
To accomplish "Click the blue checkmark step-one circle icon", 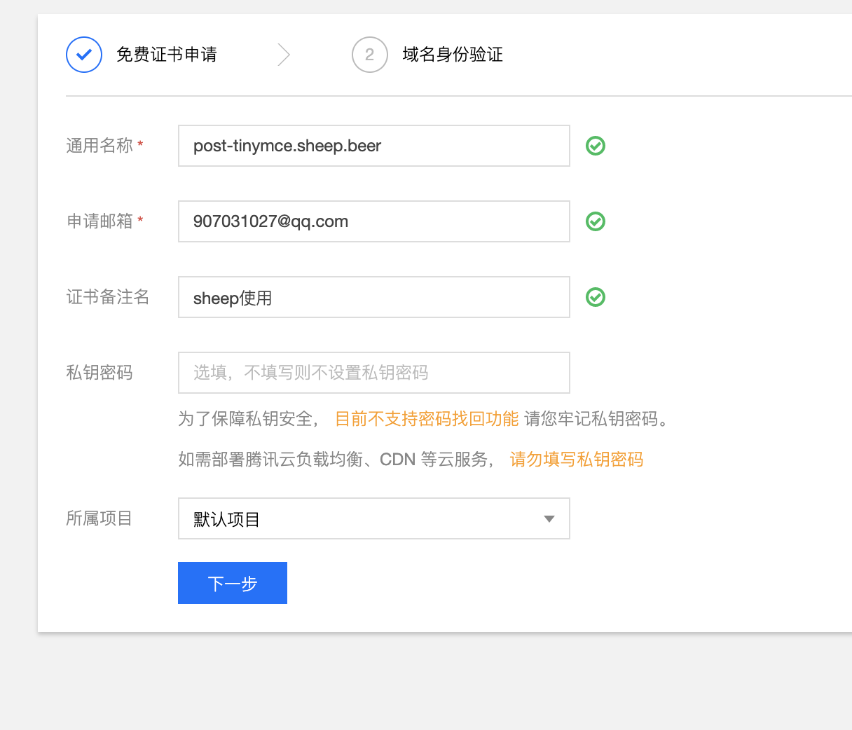I will (x=84, y=55).
